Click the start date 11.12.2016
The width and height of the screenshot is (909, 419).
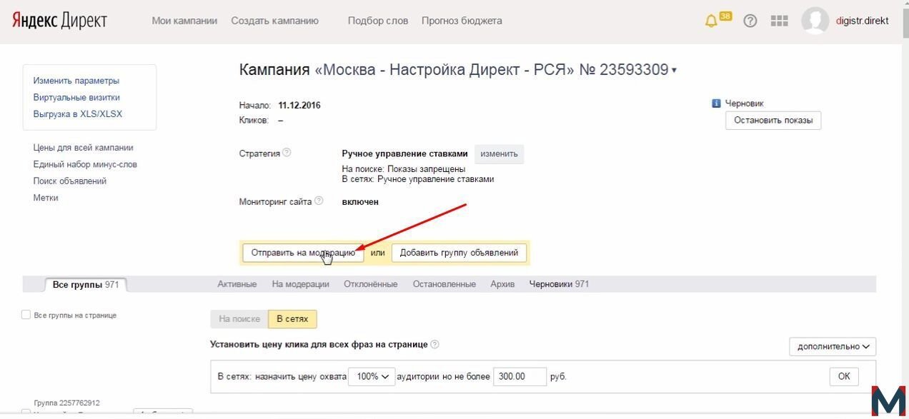coord(299,105)
